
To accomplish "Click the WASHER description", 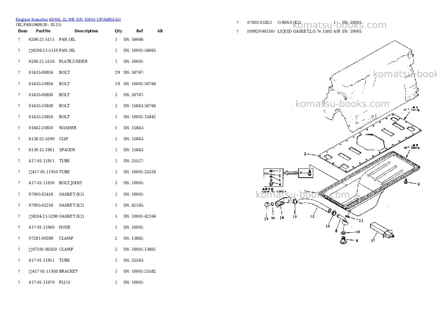I will pyautogui.click(x=68, y=128).
